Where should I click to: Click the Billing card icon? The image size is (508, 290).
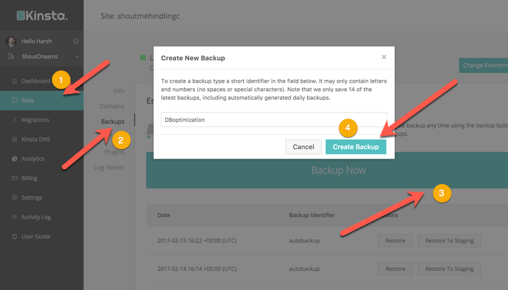pyautogui.click(x=14, y=178)
